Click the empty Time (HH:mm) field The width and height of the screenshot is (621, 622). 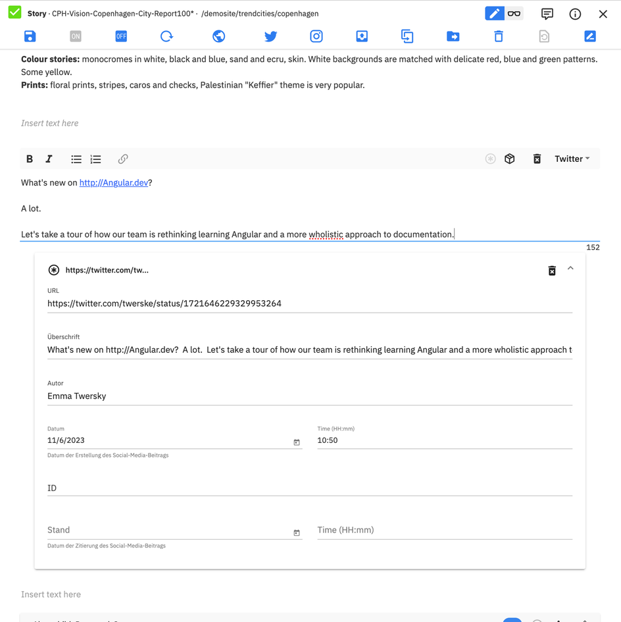pos(445,531)
